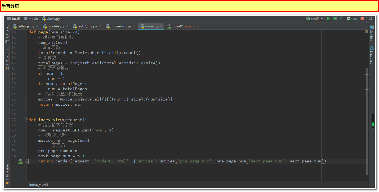Screen dimensions: 379x192
Task: Click 'Movie.objects.all()' on line 23
Action: click(x=83, y=99)
